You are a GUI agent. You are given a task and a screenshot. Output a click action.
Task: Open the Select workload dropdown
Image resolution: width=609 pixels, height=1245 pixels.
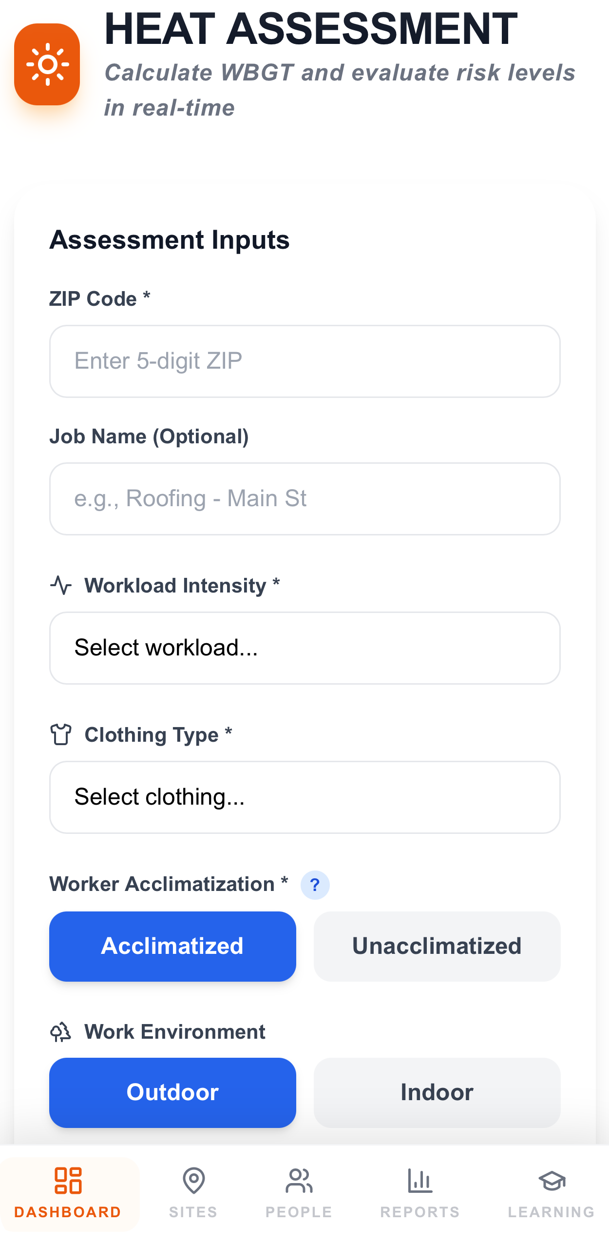pos(304,648)
